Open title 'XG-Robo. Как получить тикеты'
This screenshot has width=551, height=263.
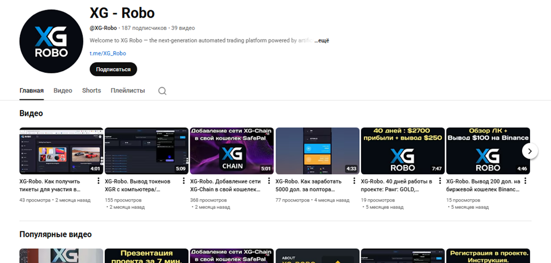50,186
